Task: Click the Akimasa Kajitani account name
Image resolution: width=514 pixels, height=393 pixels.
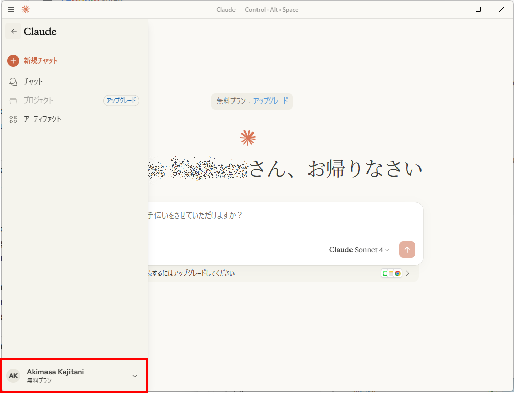Action: click(x=55, y=372)
